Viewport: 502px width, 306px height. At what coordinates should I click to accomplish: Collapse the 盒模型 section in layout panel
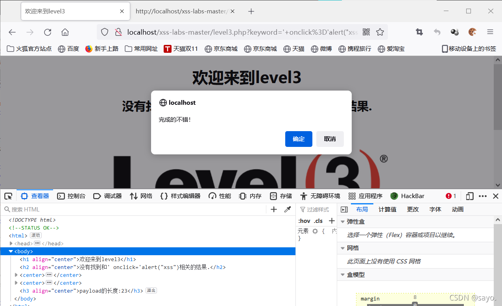(342, 274)
